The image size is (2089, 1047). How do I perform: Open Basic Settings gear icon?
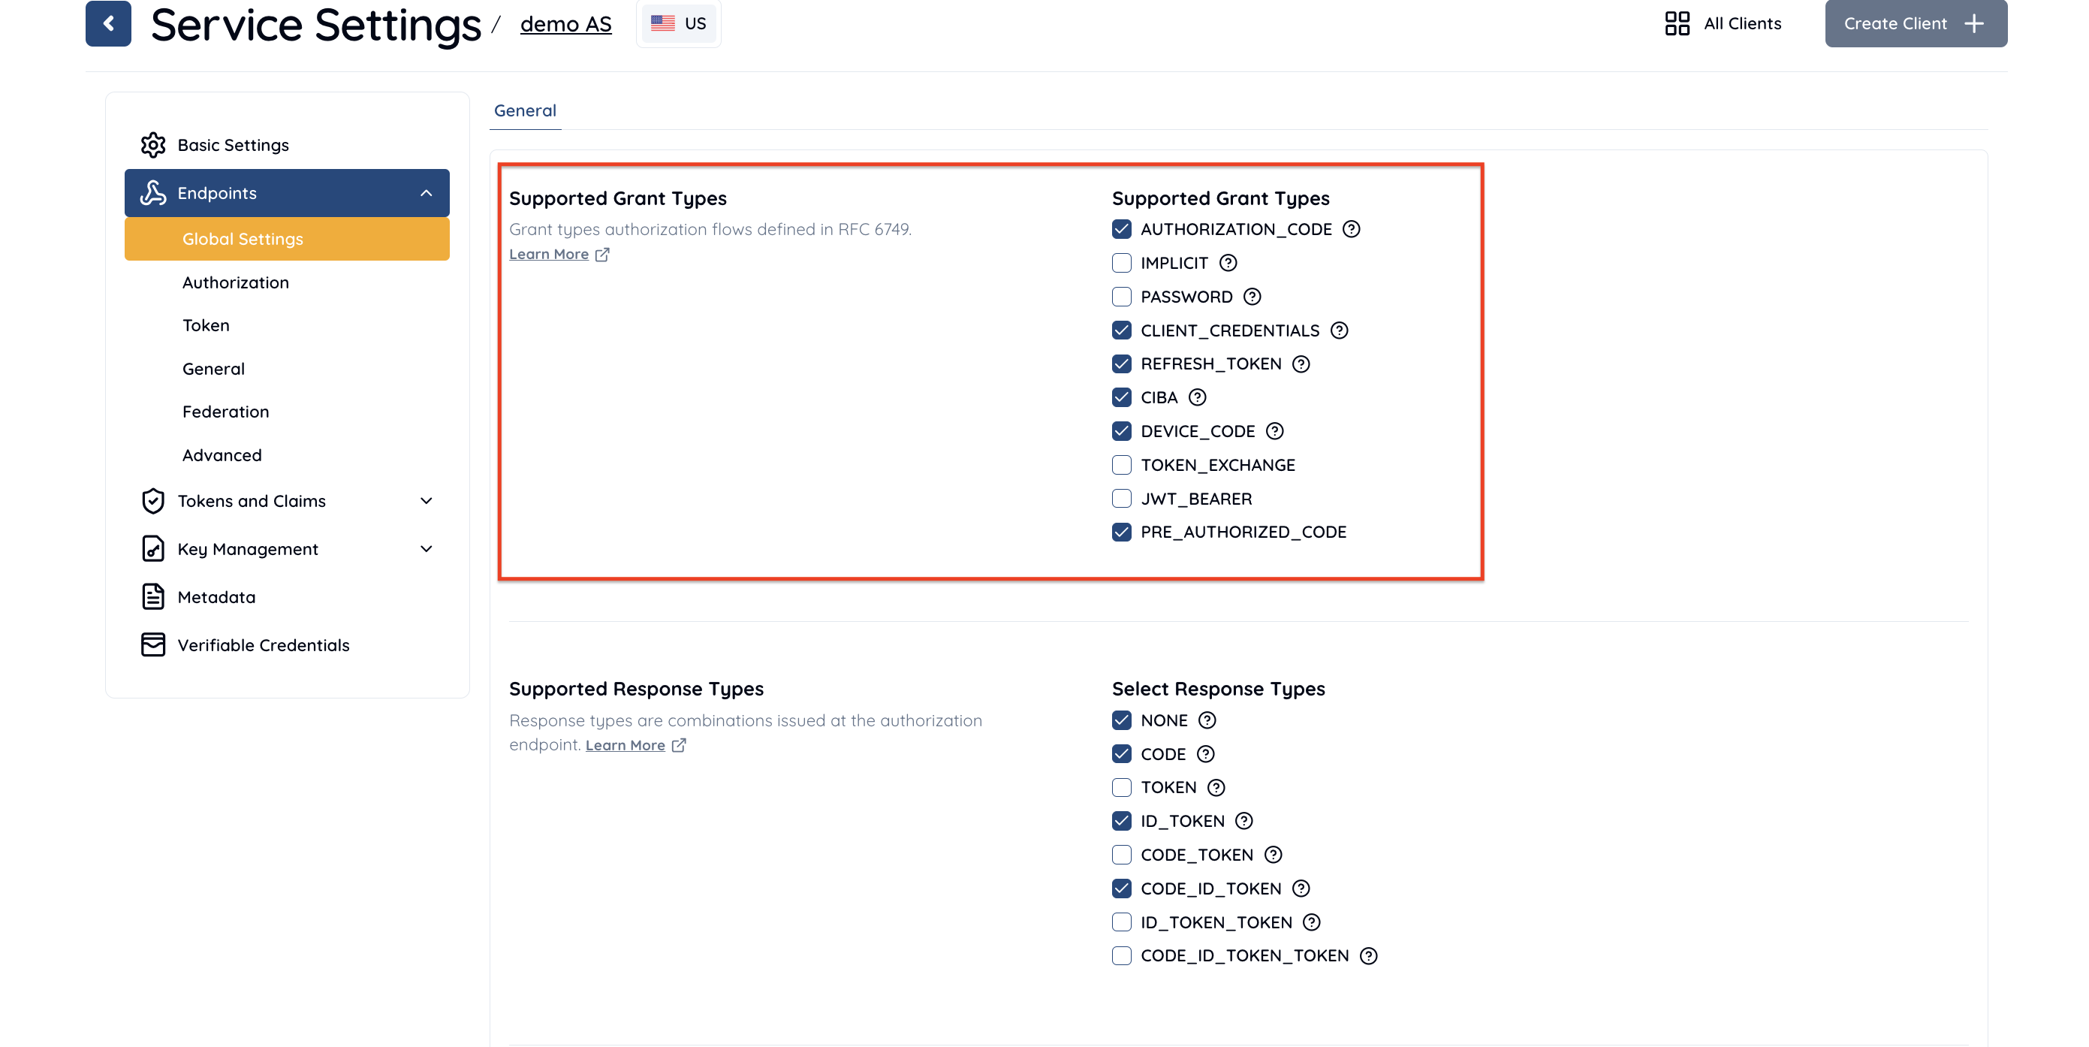152,145
